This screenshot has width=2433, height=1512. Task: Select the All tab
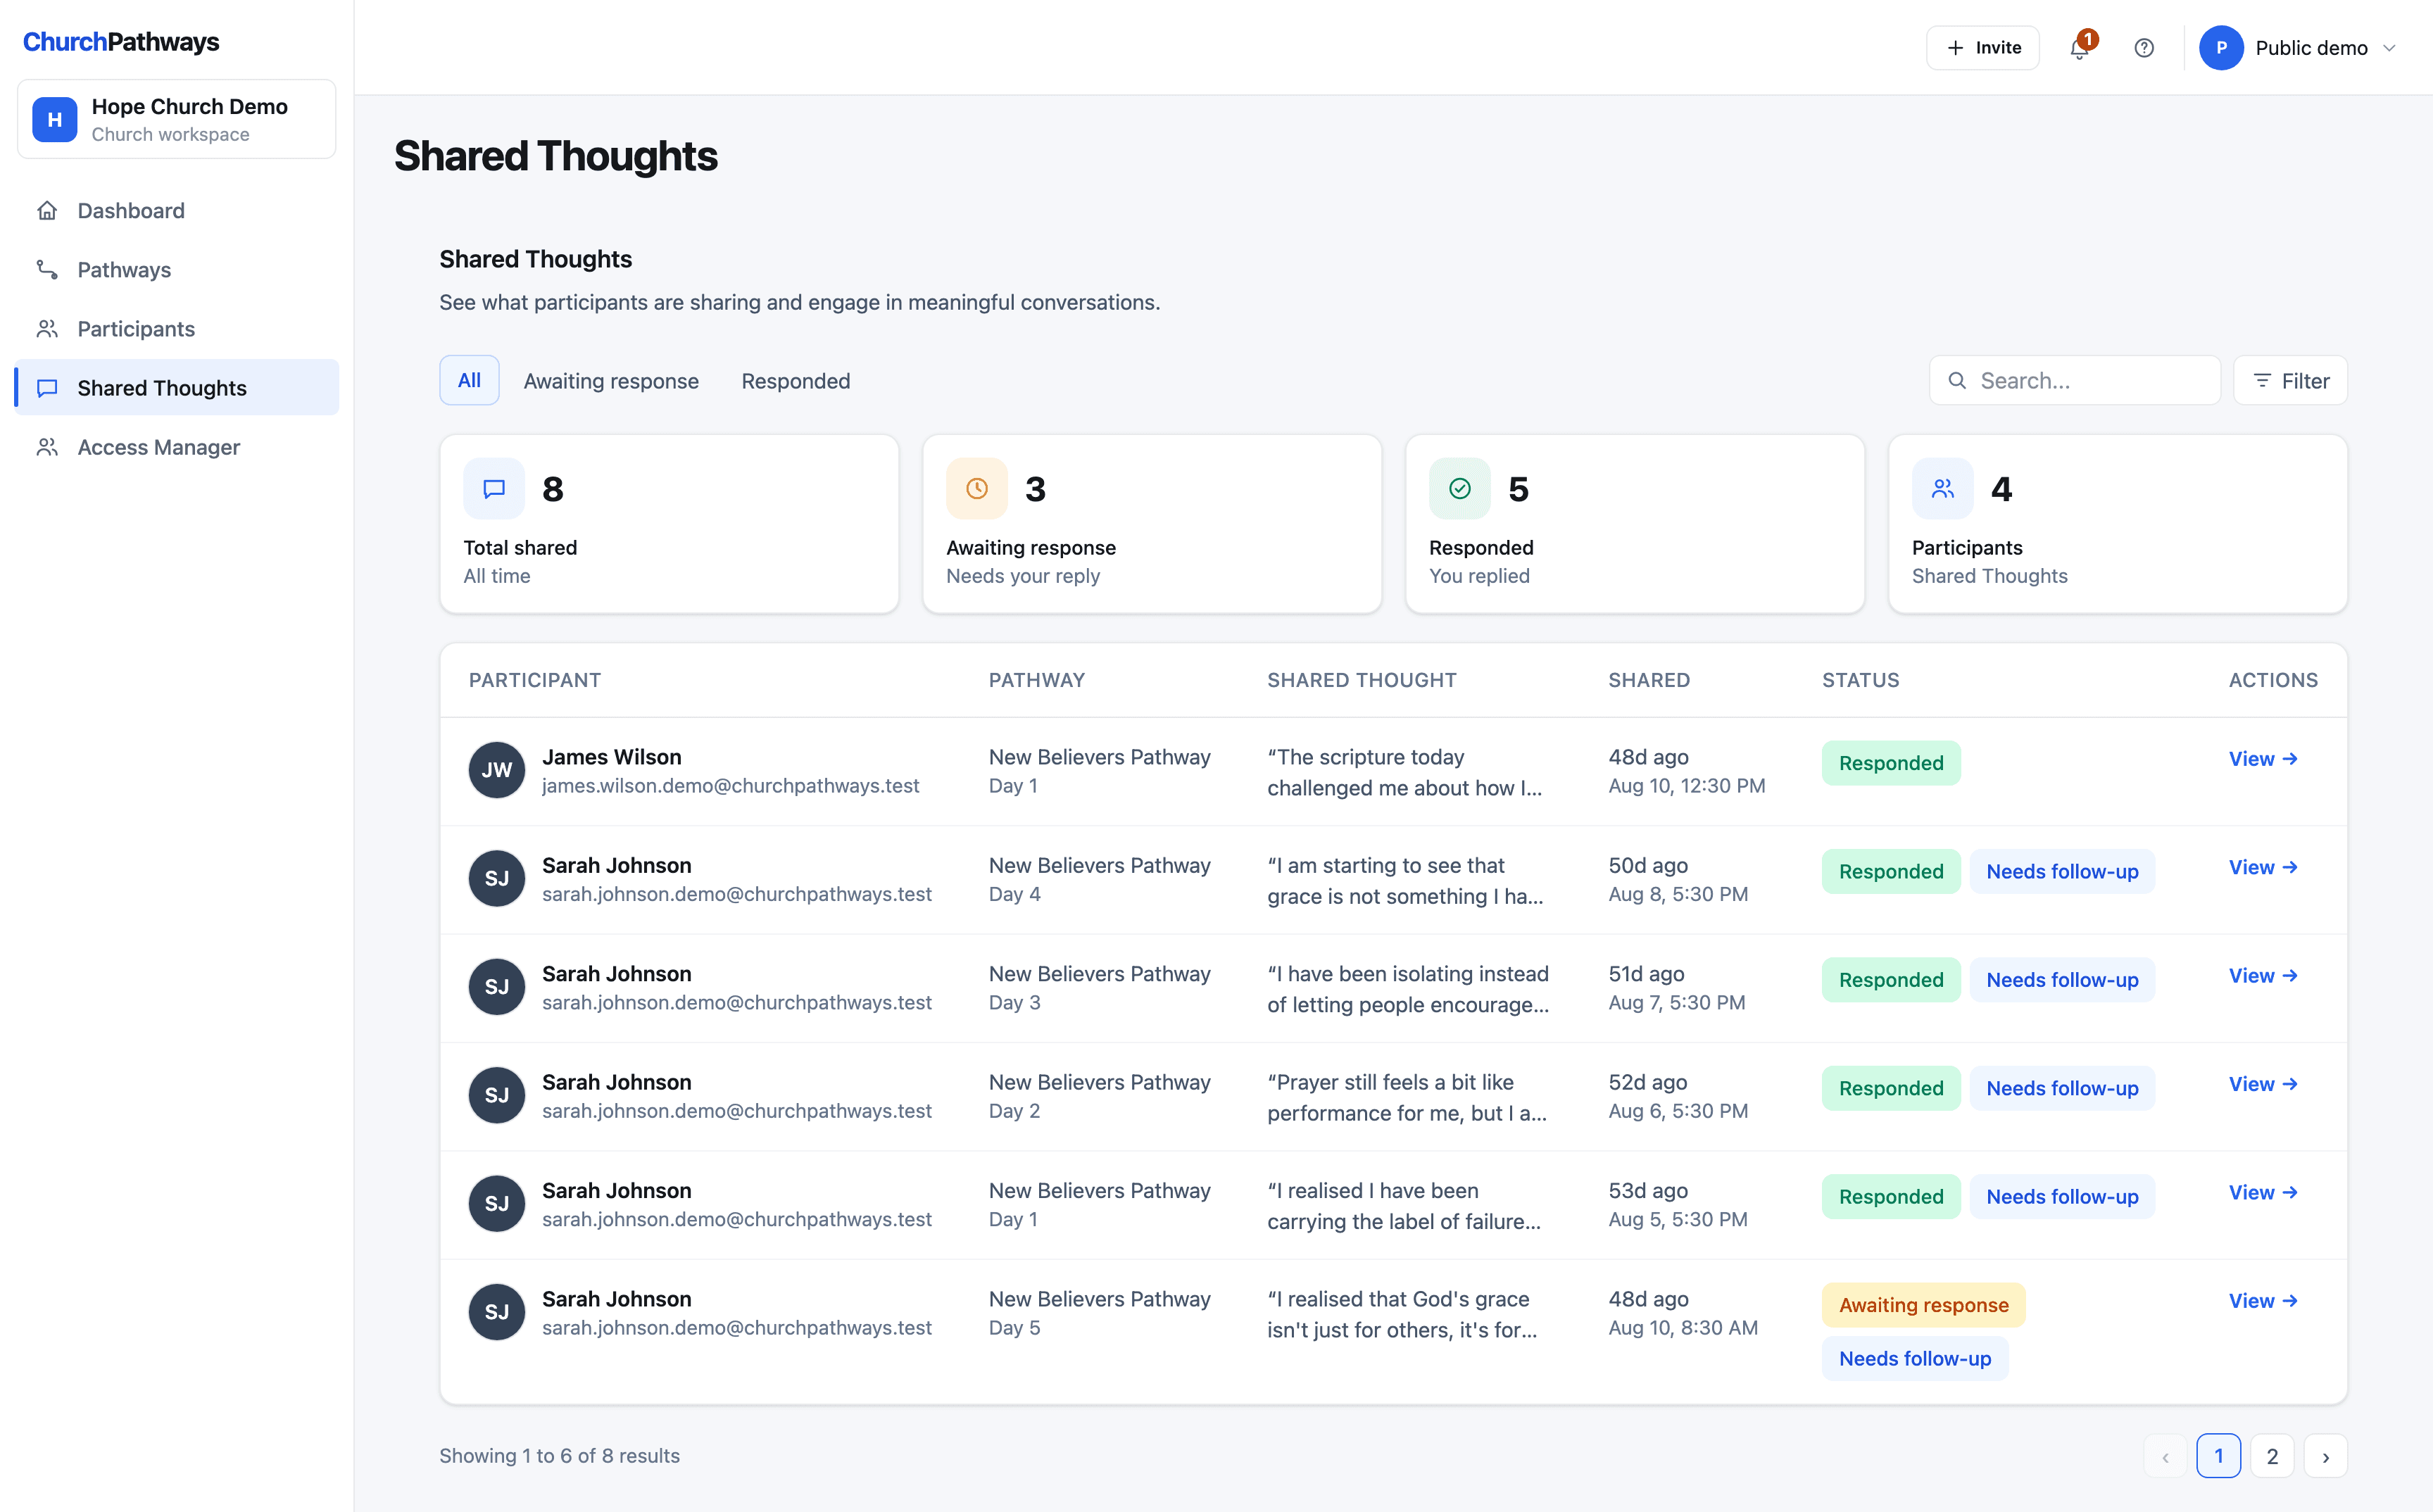(469, 380)
